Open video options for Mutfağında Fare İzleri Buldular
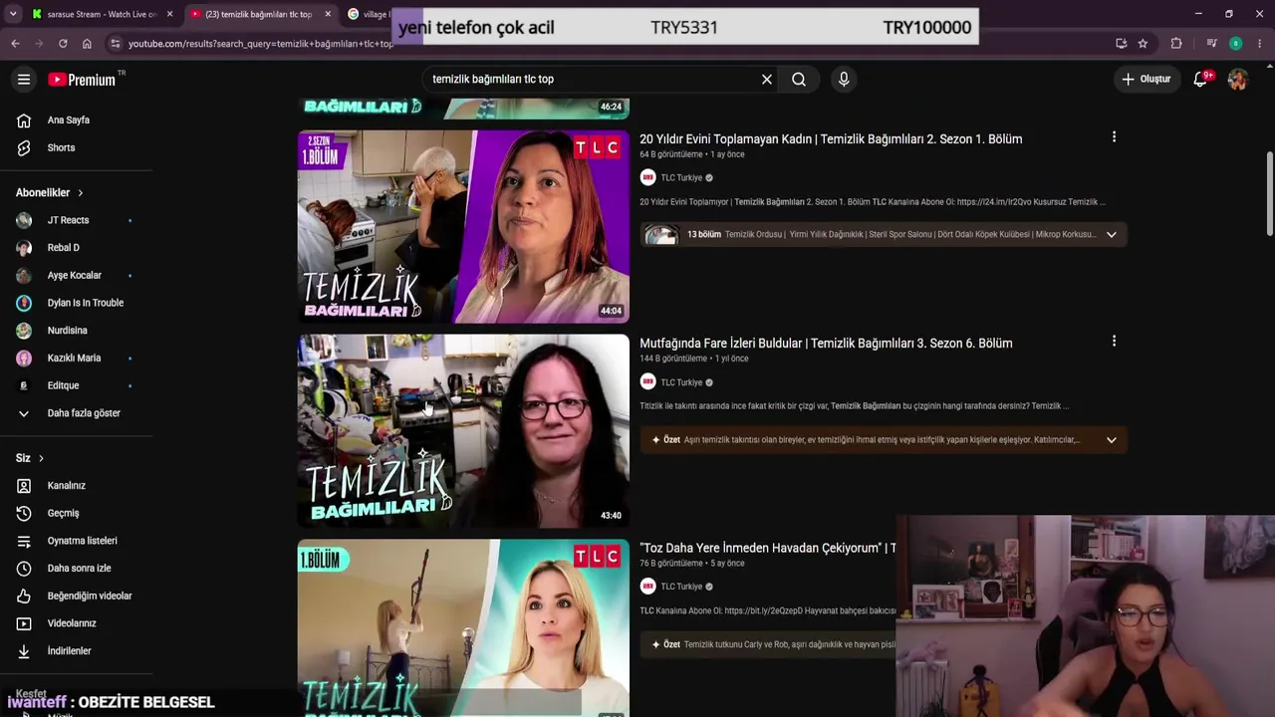Image resolution: width=1275 pixels, height=717 pixels. pyautogui.click(x=1114, y=342)
